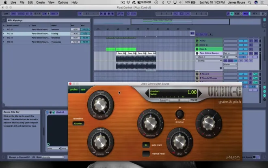The height and width of the screenshot is (168, 268).
Task: Click the Time Machine menu bar icon
Action: (156, 2)
